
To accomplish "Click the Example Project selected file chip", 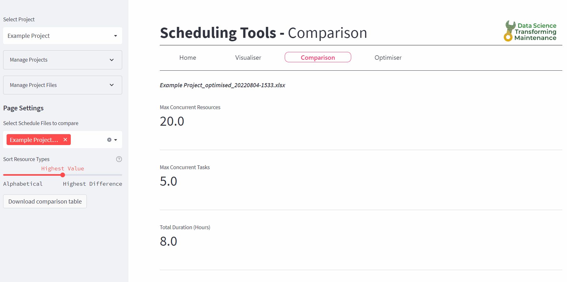I will pyautogui.click(x=34, y=140).
